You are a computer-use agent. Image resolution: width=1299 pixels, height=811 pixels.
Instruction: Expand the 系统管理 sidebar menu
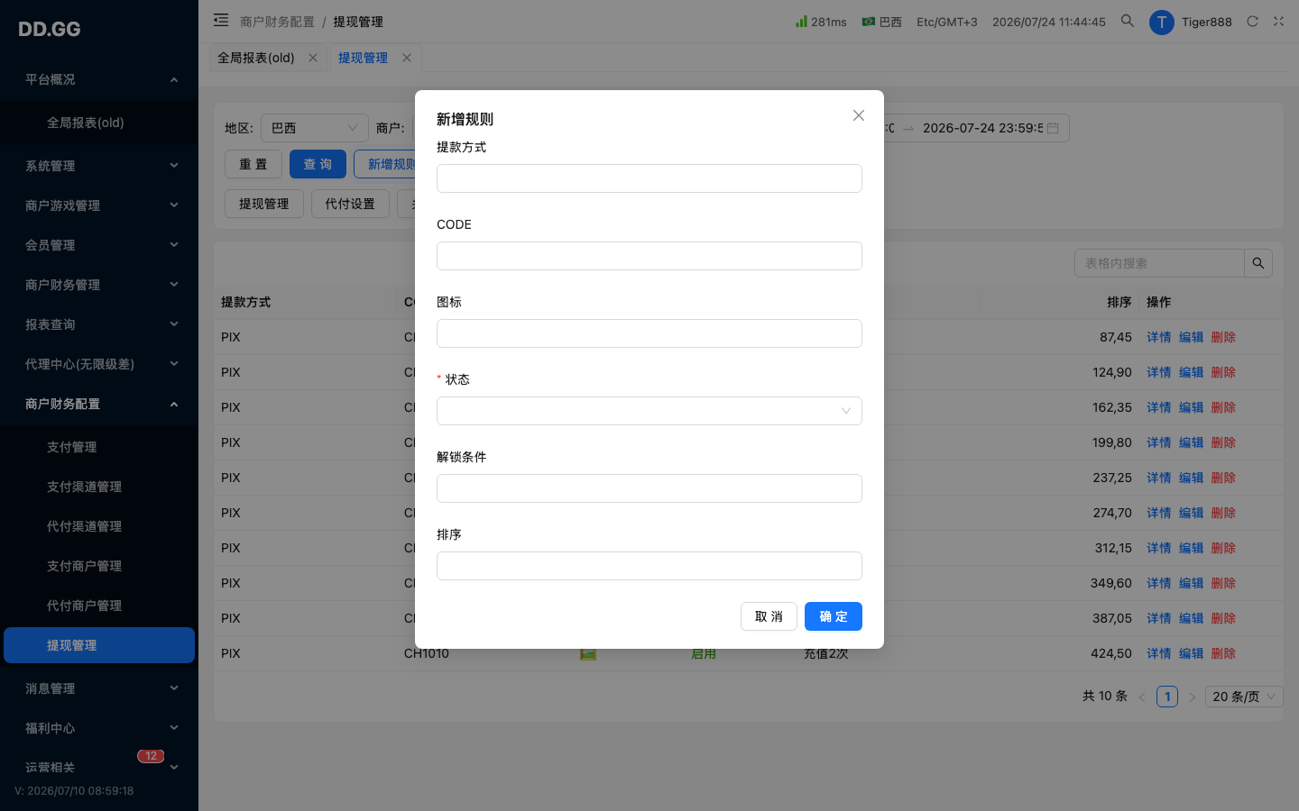[99, 166]
